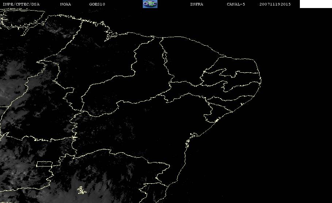Click the small rectangular Distrito Federal outline

[44, 164]
